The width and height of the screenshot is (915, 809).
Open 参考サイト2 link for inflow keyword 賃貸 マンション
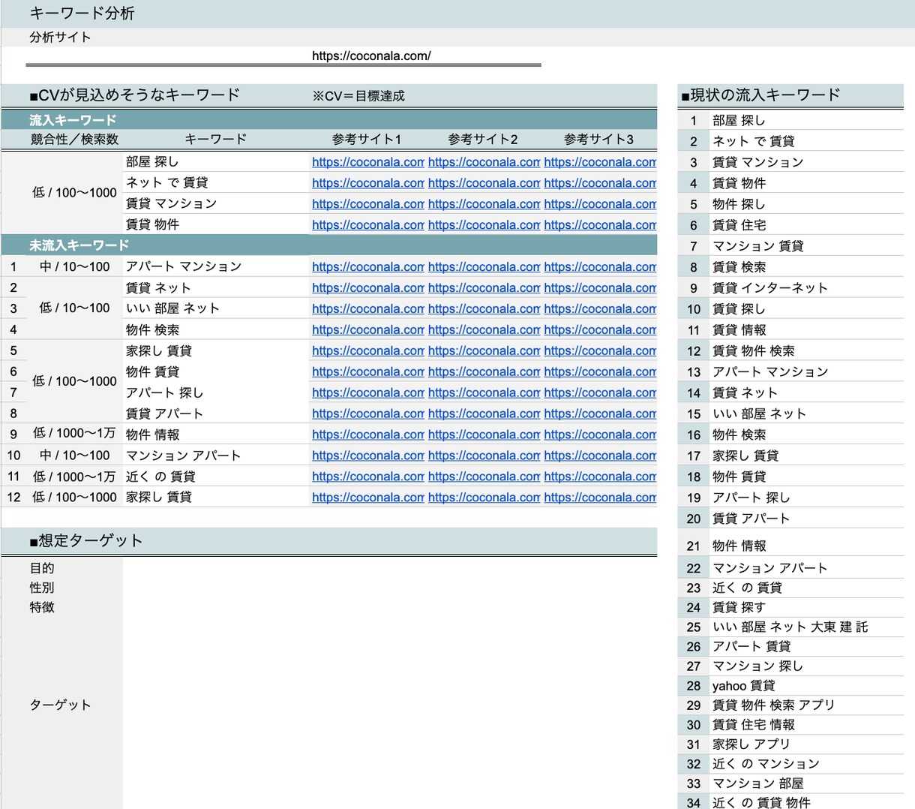[x=484, y=203]
